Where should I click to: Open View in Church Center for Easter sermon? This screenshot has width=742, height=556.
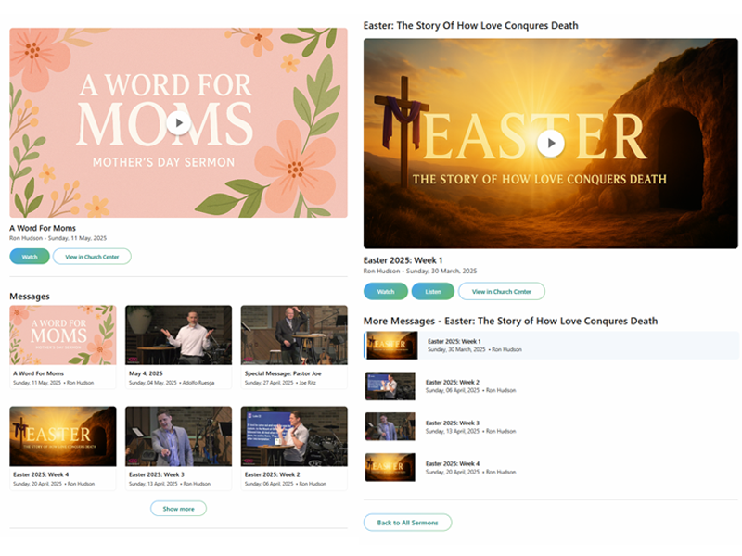click(x=502, y=291)
